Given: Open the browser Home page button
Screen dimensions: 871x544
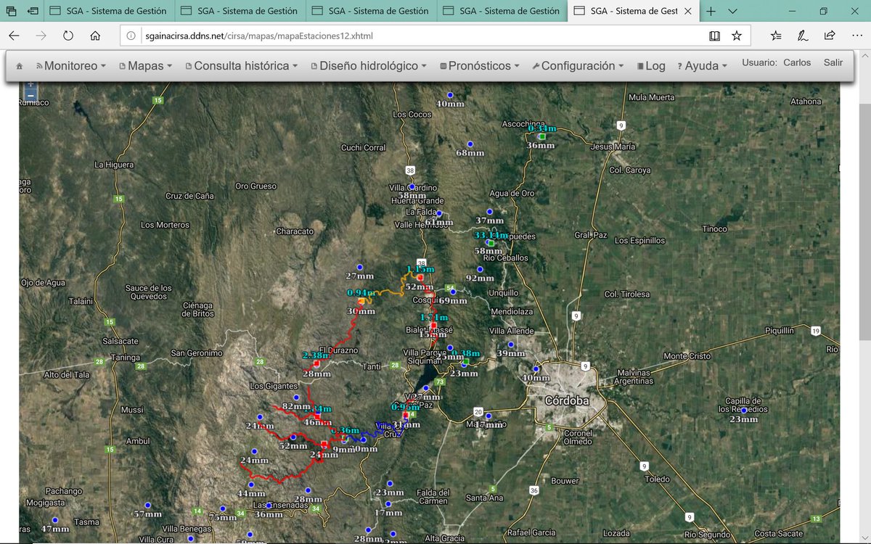Looking at the screenshot, I should [x=95, y=36].
